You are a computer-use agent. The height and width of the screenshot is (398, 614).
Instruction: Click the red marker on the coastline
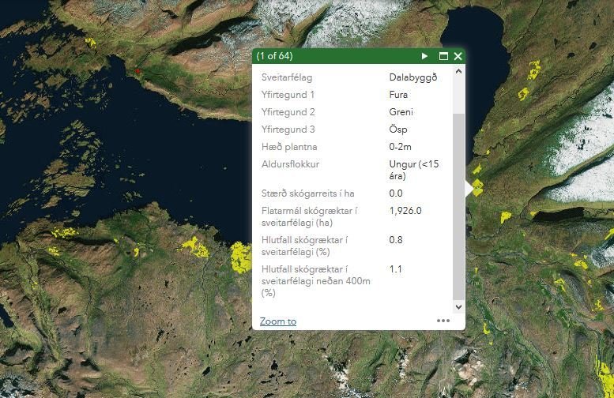point(138,71)
